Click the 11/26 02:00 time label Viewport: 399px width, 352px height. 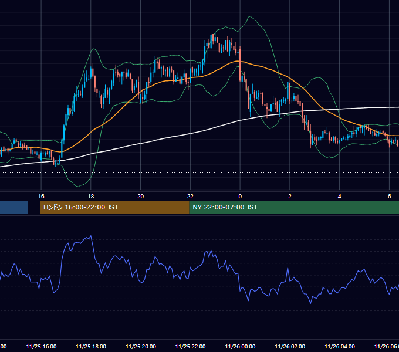(x=290, y=346)
